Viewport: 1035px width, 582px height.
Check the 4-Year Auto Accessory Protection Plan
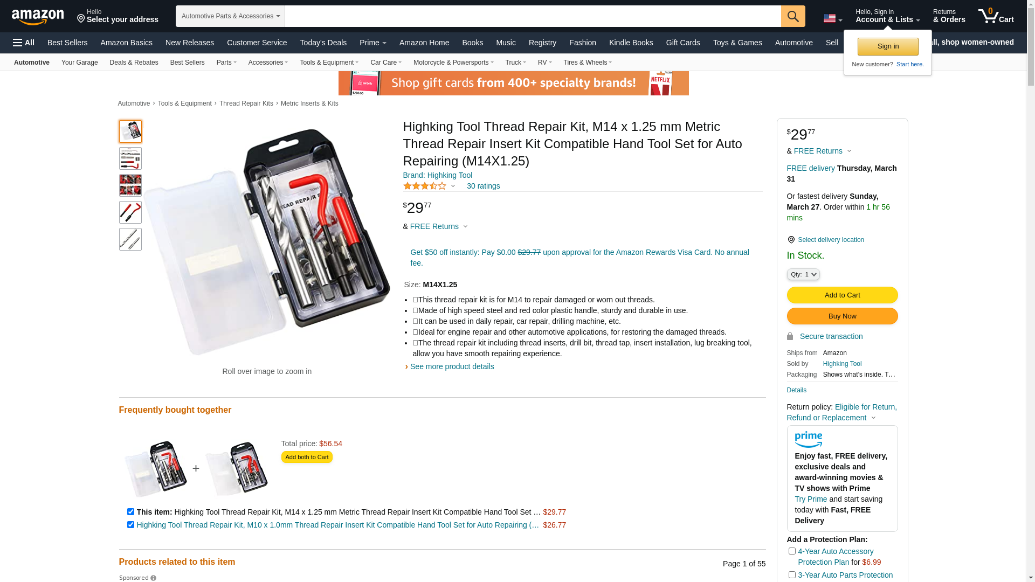(792, 551)
